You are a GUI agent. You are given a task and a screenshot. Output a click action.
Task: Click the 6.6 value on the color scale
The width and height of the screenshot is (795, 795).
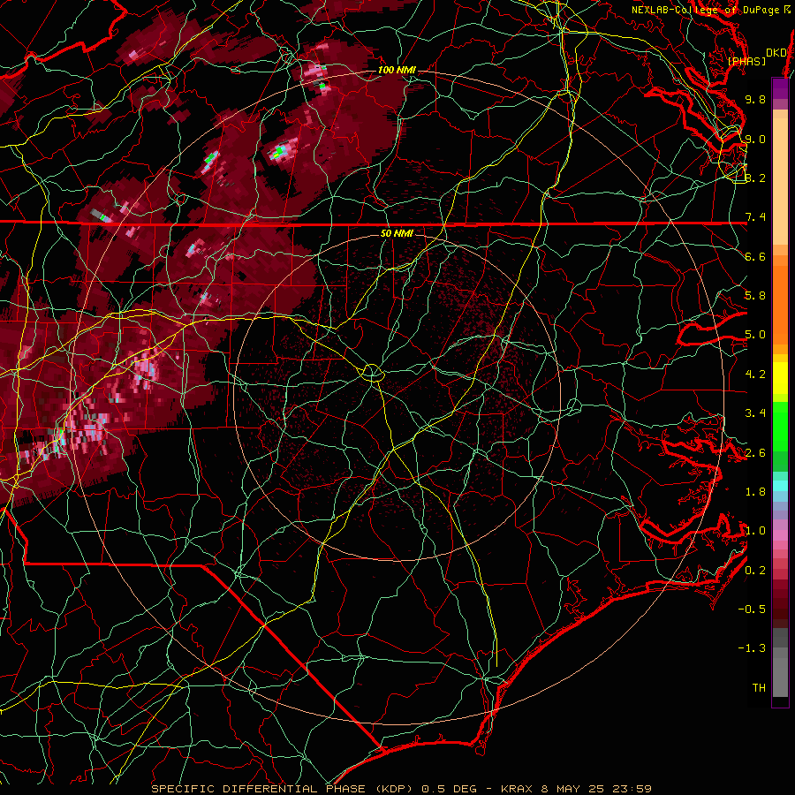755,256
